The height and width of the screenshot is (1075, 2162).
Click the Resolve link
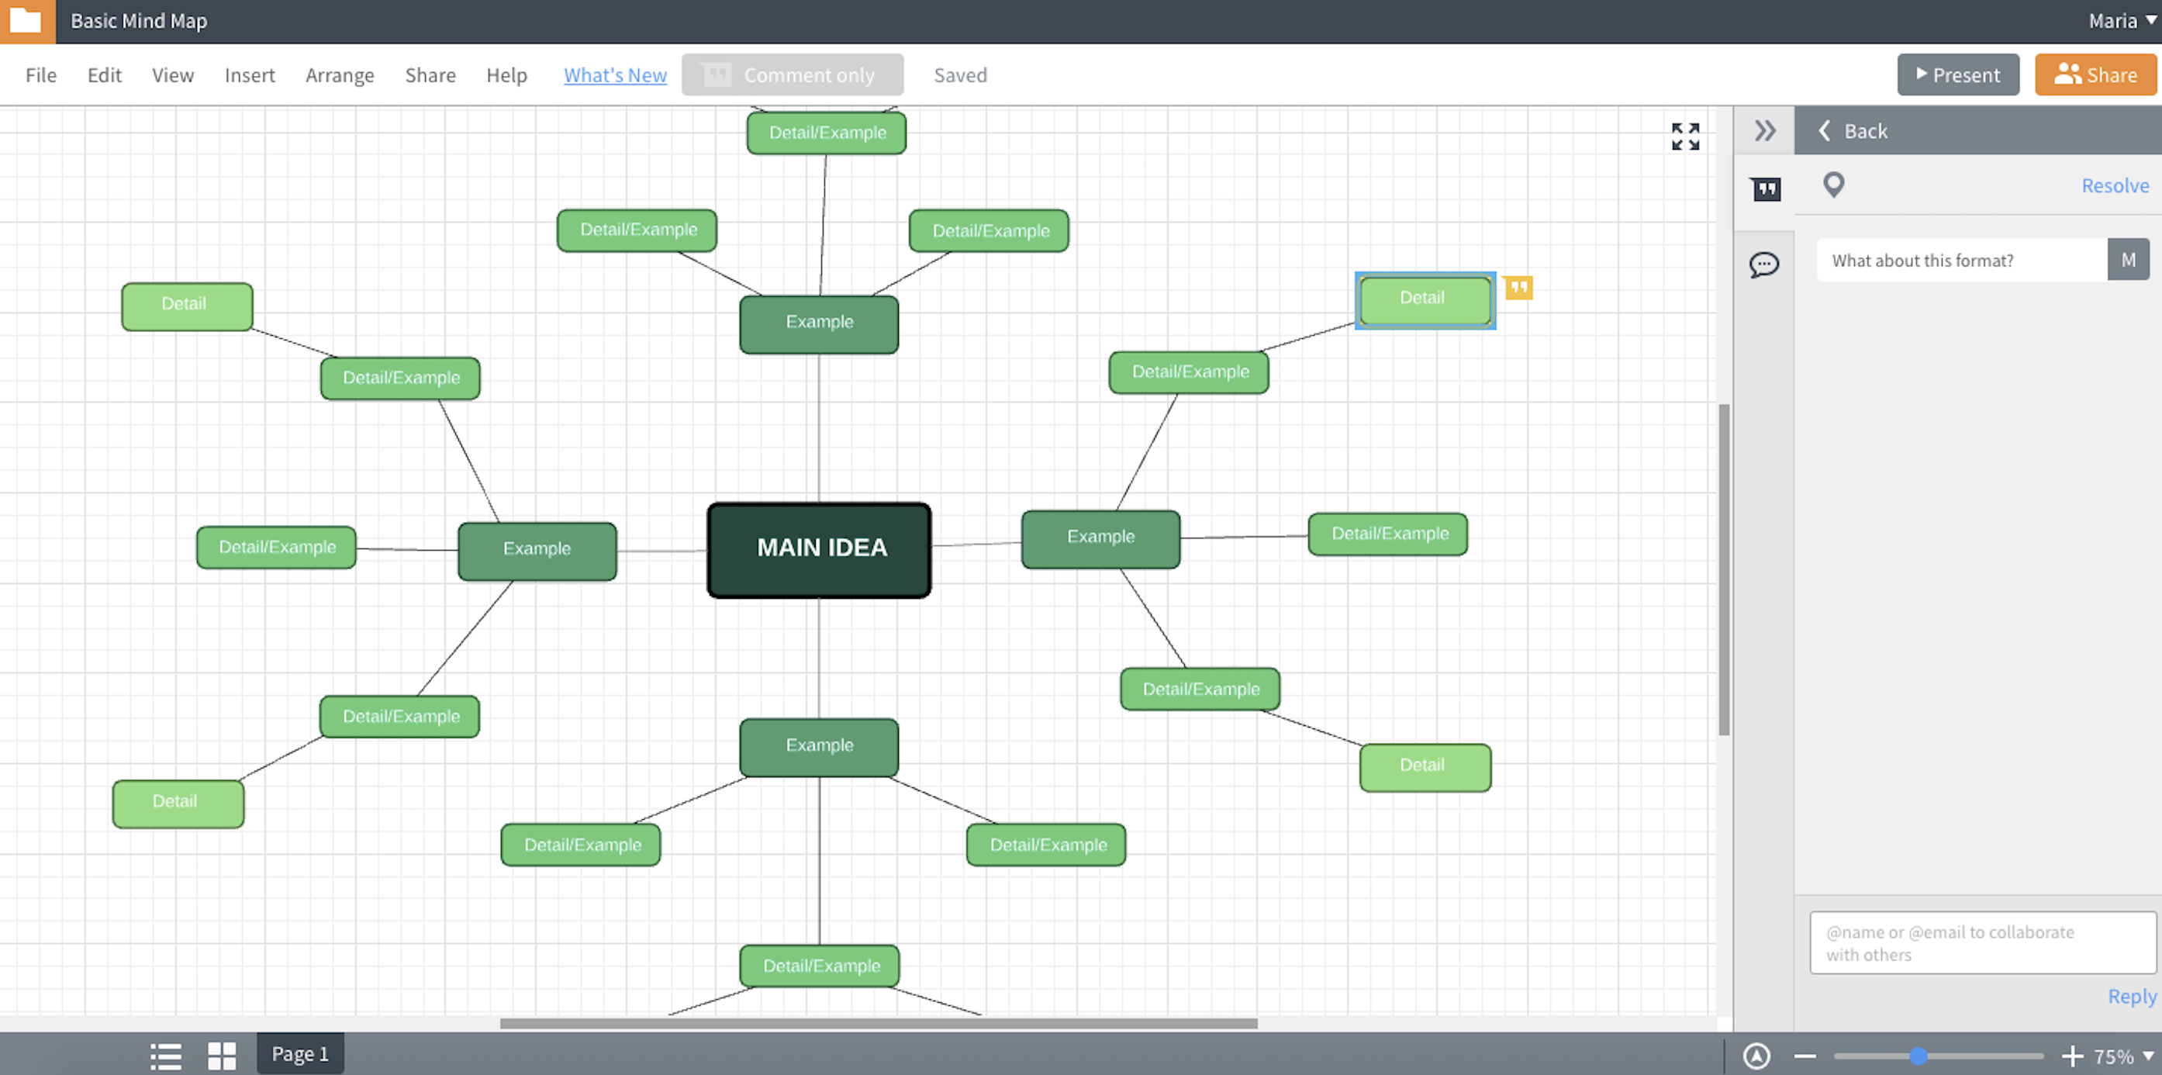[x=2114, y=185]
